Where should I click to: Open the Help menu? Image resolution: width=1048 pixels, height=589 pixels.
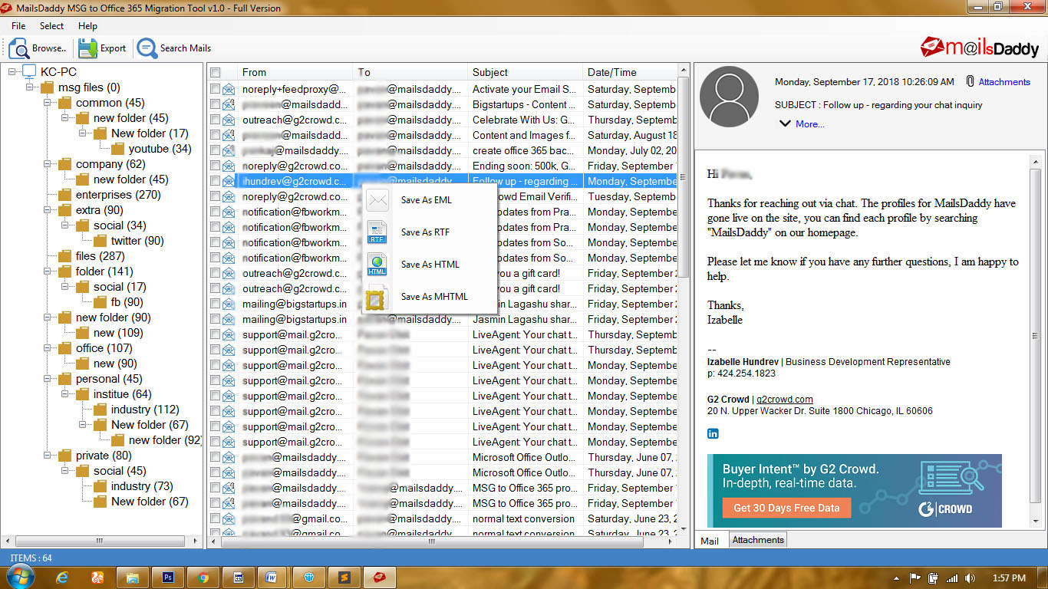[x=87, y=26]
